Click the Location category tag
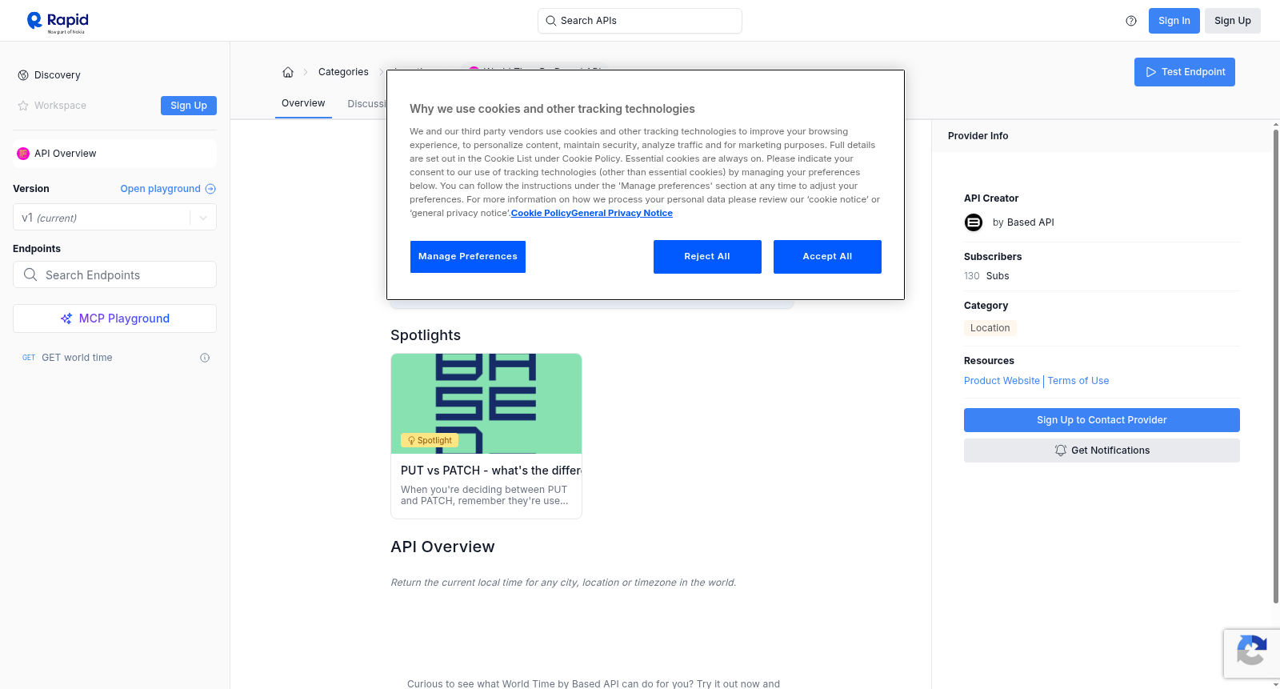Screen dimensions: 1280x689 pyautogui.click(x=990, y=328)
